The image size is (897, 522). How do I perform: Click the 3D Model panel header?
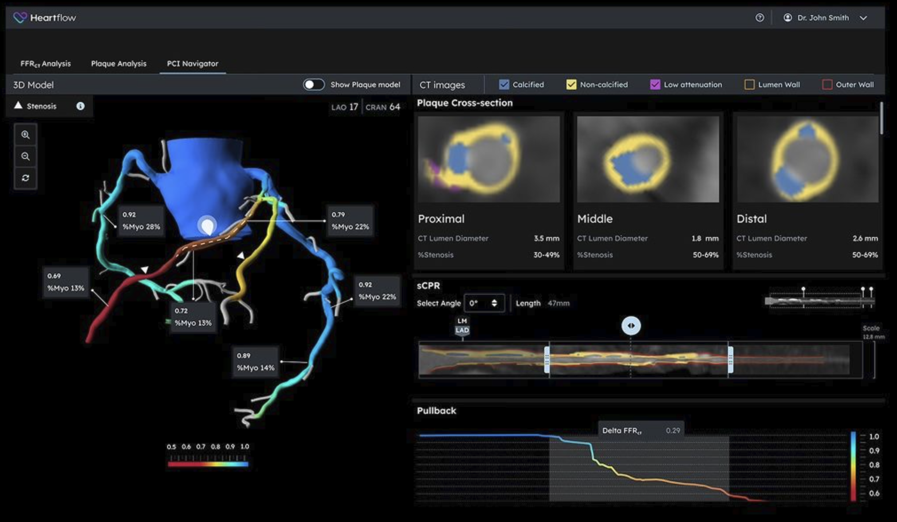click(33, 85)
